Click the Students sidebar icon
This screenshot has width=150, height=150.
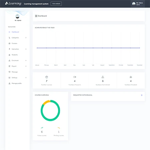[x=9, y=55]
